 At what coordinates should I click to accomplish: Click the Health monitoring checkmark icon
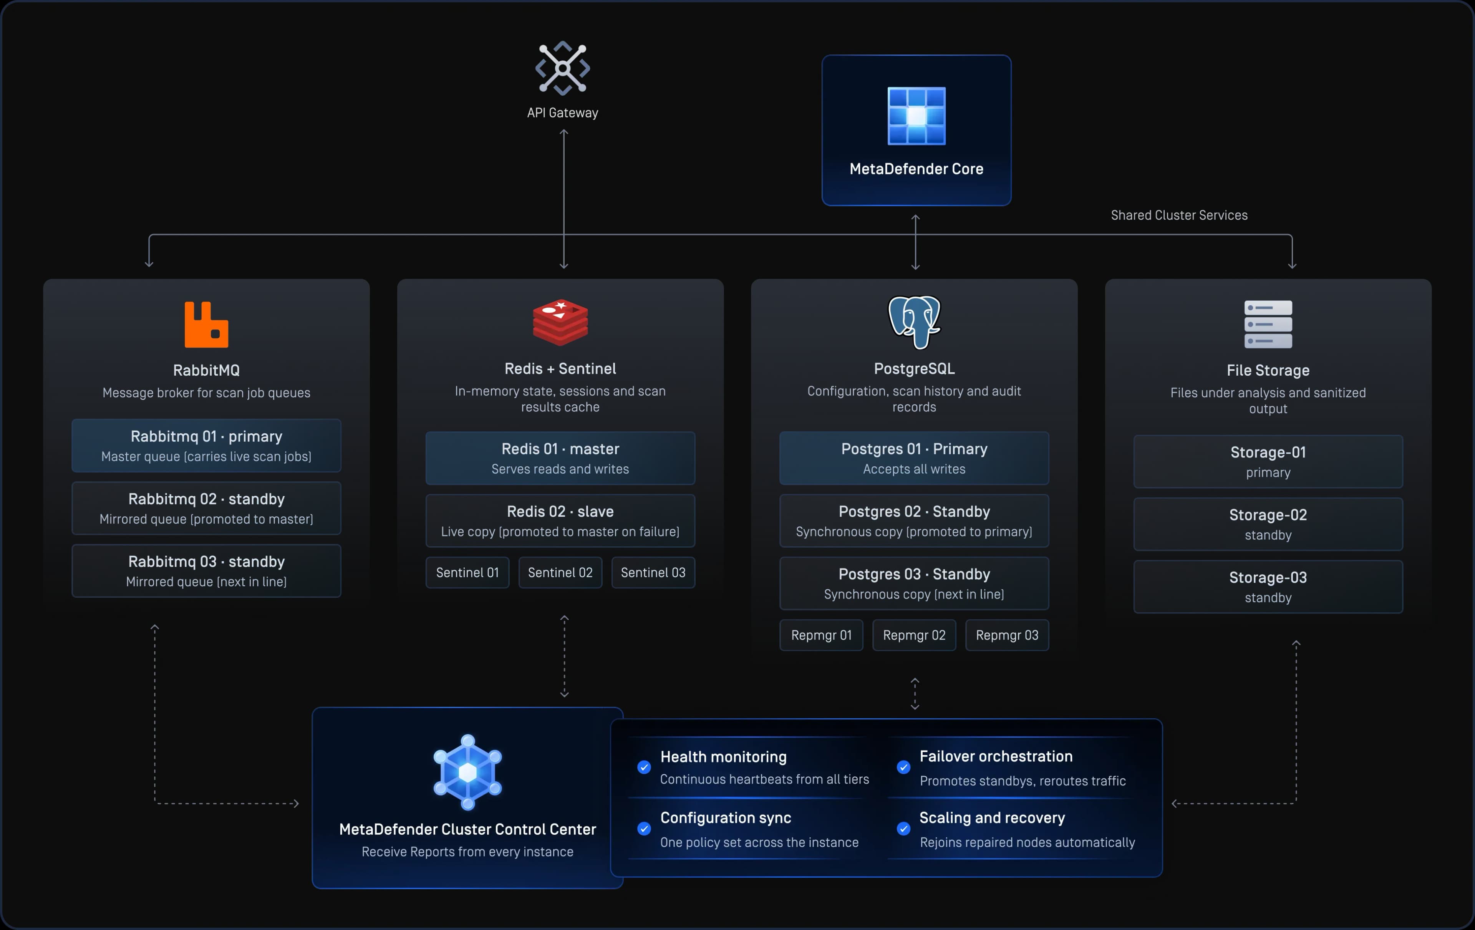[644, 767]
